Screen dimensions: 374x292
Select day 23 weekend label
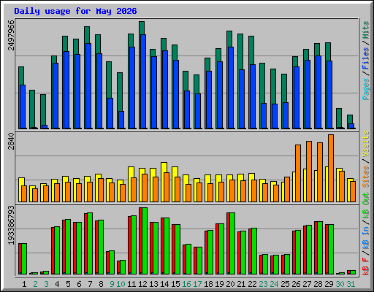click(263, 284)
